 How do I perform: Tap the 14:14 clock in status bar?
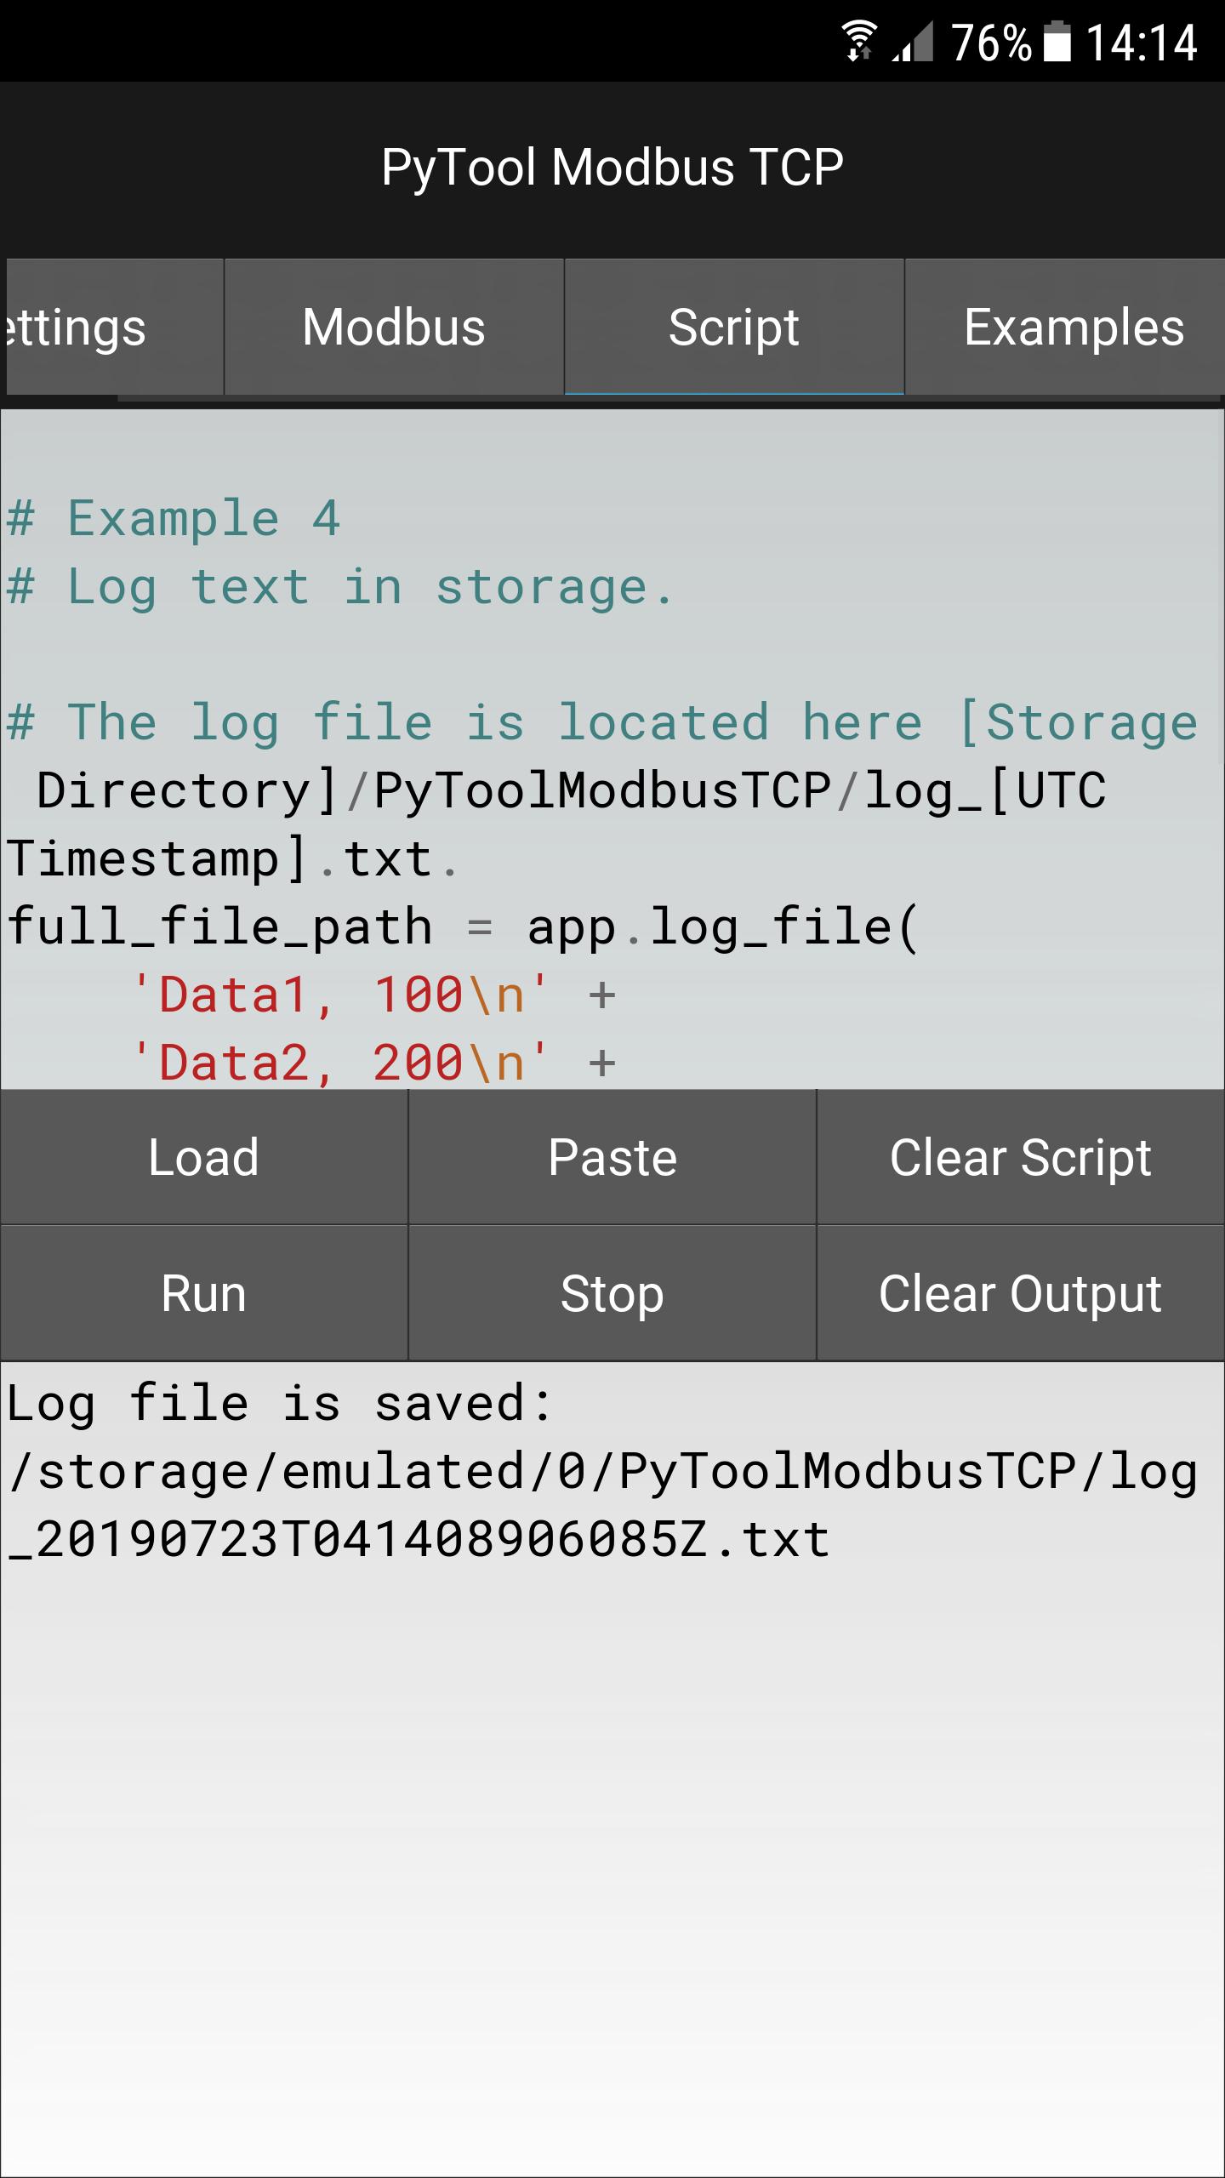(1142, 43)
